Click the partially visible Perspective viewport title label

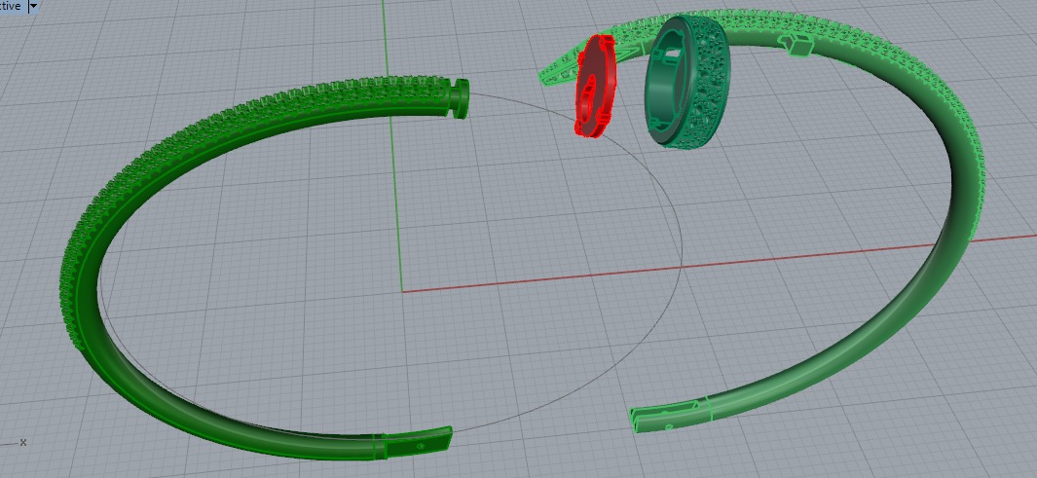(x=11, y=6)
